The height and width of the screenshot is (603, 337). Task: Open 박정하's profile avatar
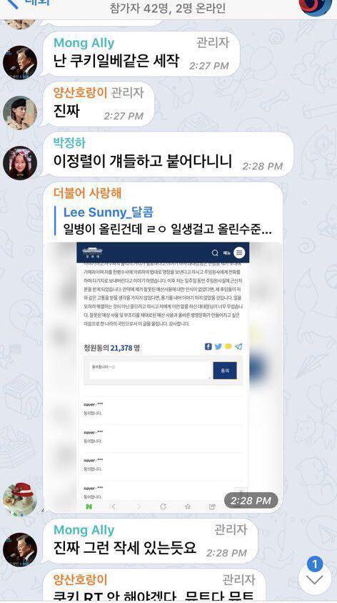point(20,162)
